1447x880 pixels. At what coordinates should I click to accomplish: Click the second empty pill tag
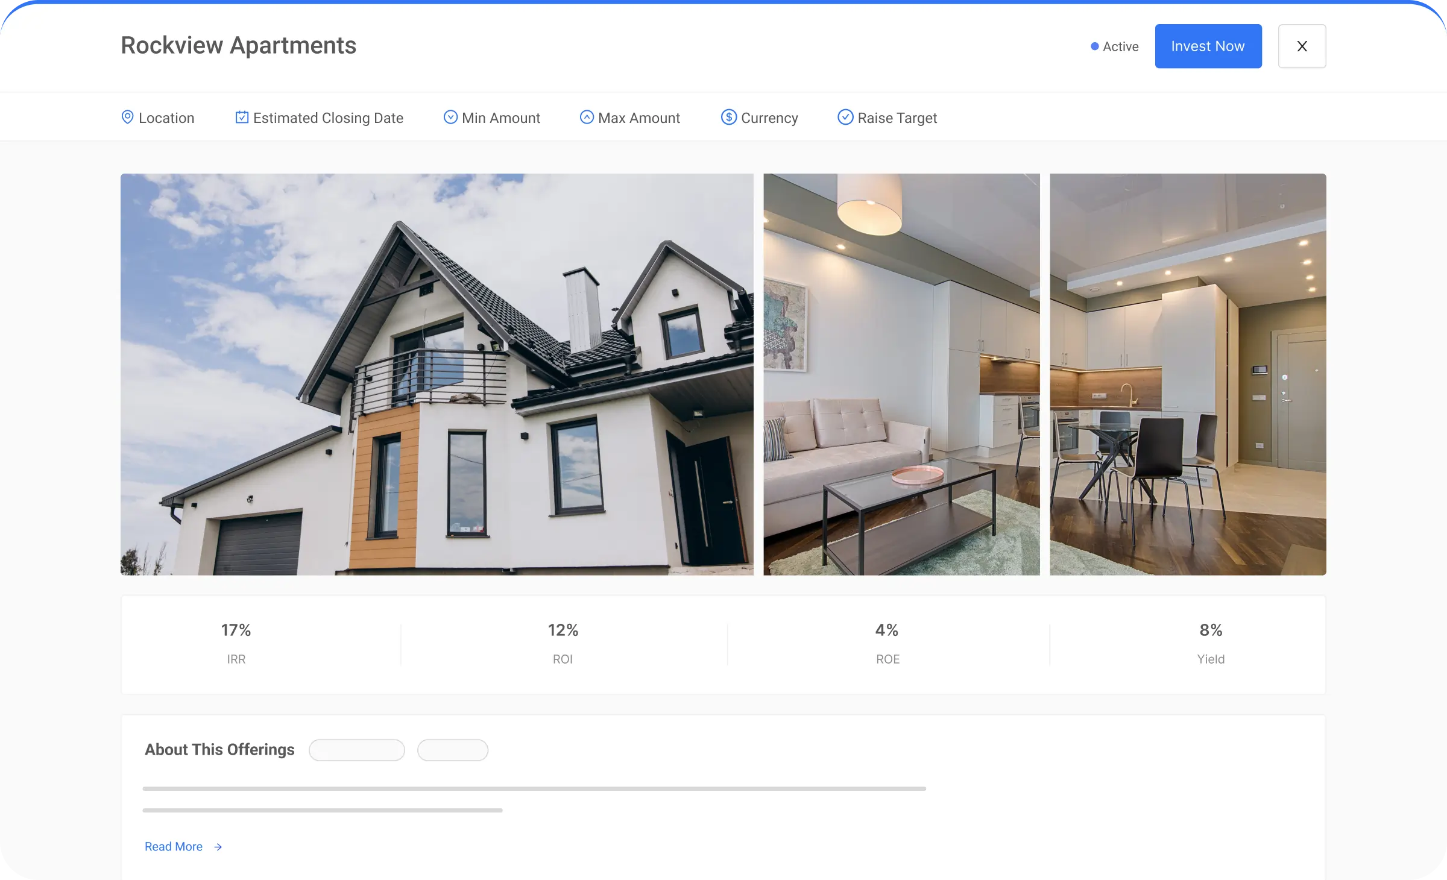click(452, 750)
